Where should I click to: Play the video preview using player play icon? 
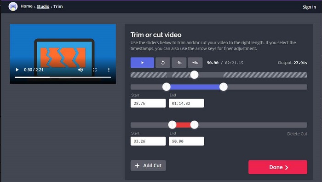17,70
